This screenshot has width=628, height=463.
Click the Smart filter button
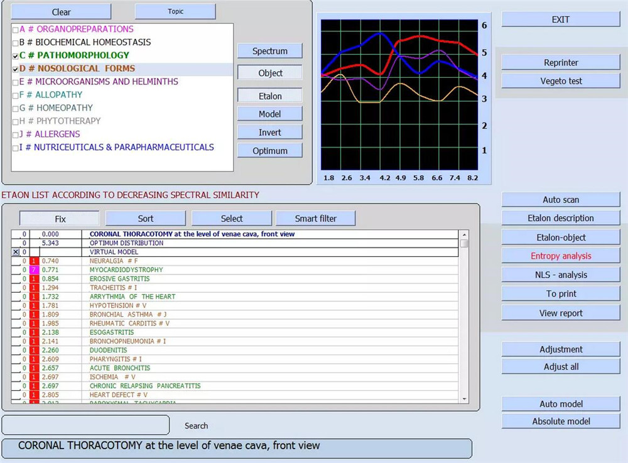(x=315, y=219)
